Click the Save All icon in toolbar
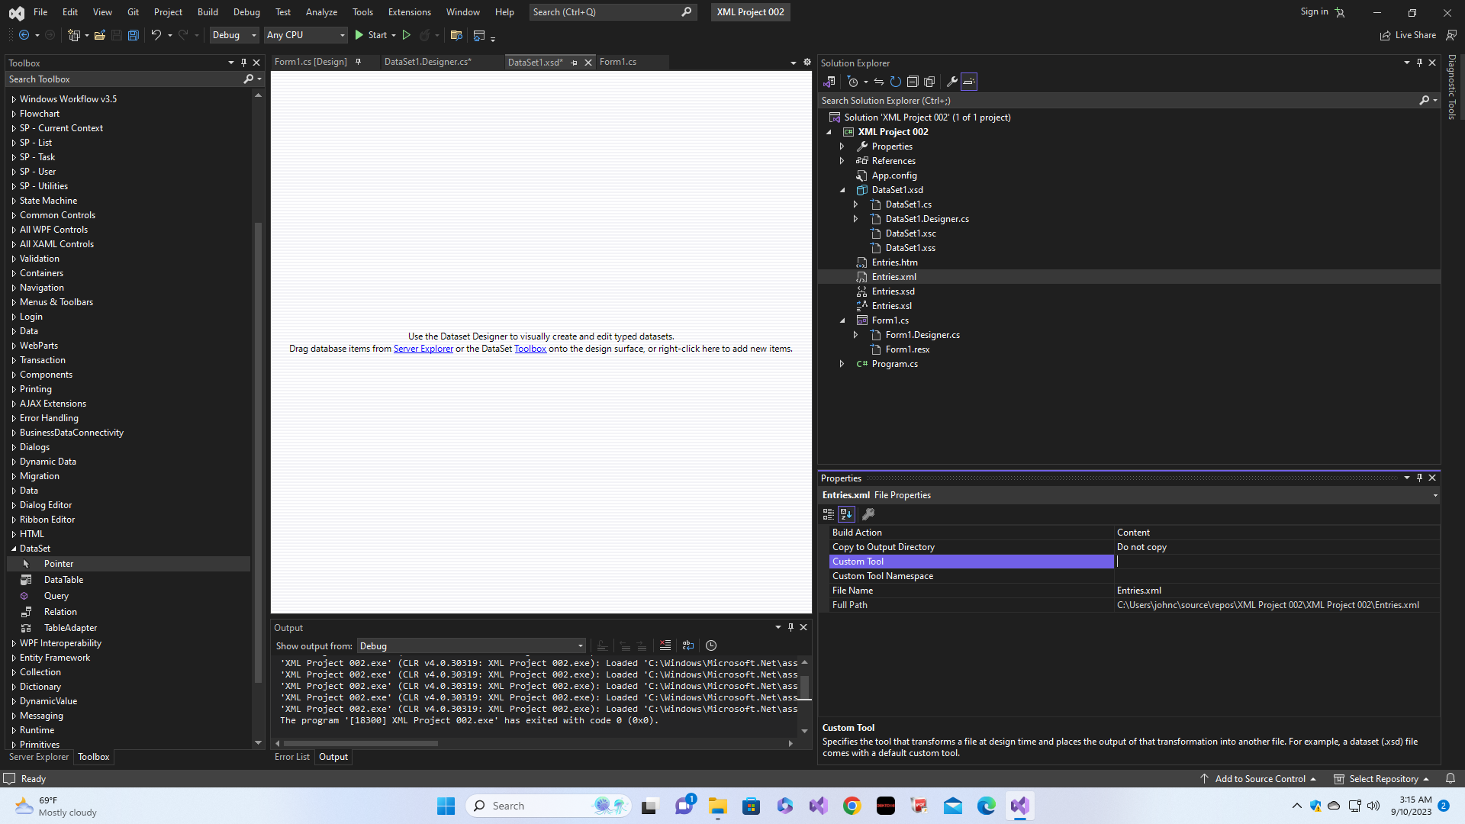Screen dimensions: 1465x824 coord(133,35)
